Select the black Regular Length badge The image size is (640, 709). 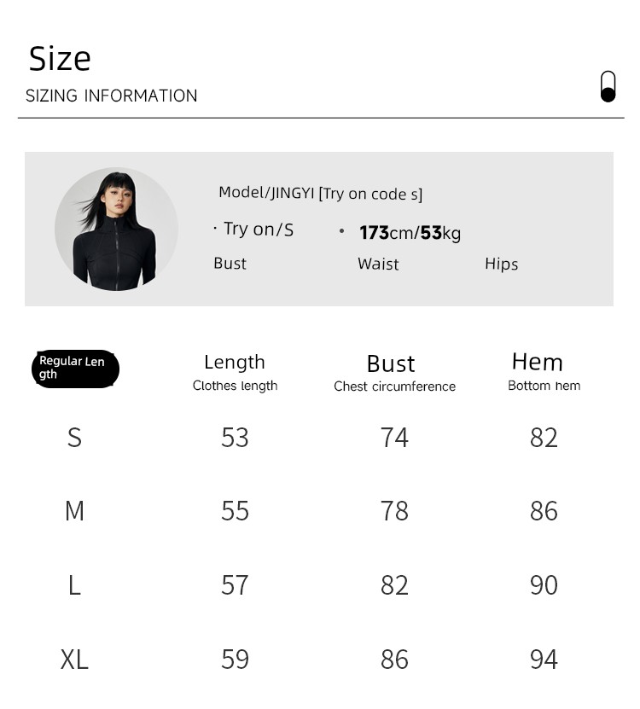click(75, 369)
